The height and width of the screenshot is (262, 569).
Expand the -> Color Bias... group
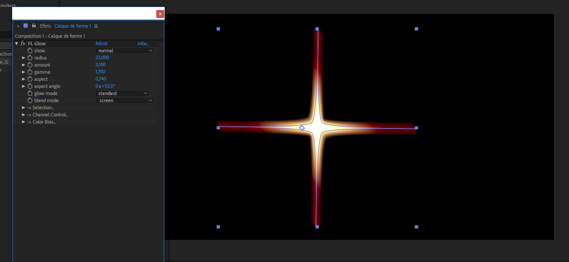point(23,122)
